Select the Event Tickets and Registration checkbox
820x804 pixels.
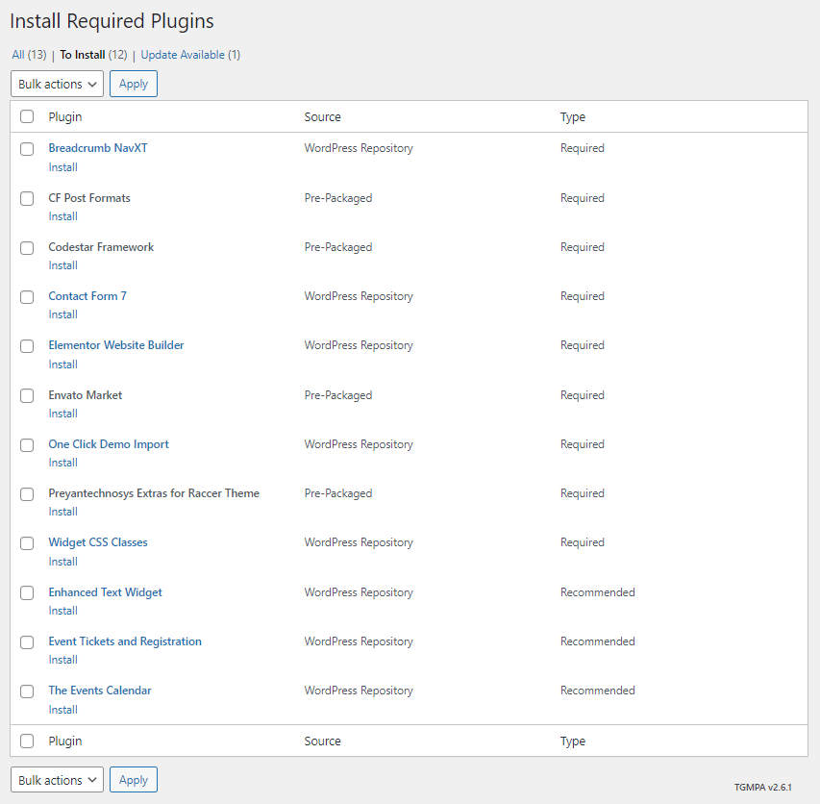coord(27,641)
